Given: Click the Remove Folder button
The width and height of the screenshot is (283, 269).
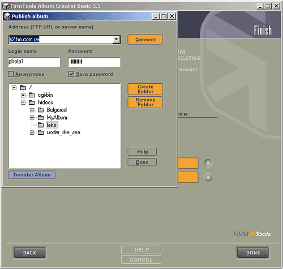Looking at the screenshot, I should [145, 103].
